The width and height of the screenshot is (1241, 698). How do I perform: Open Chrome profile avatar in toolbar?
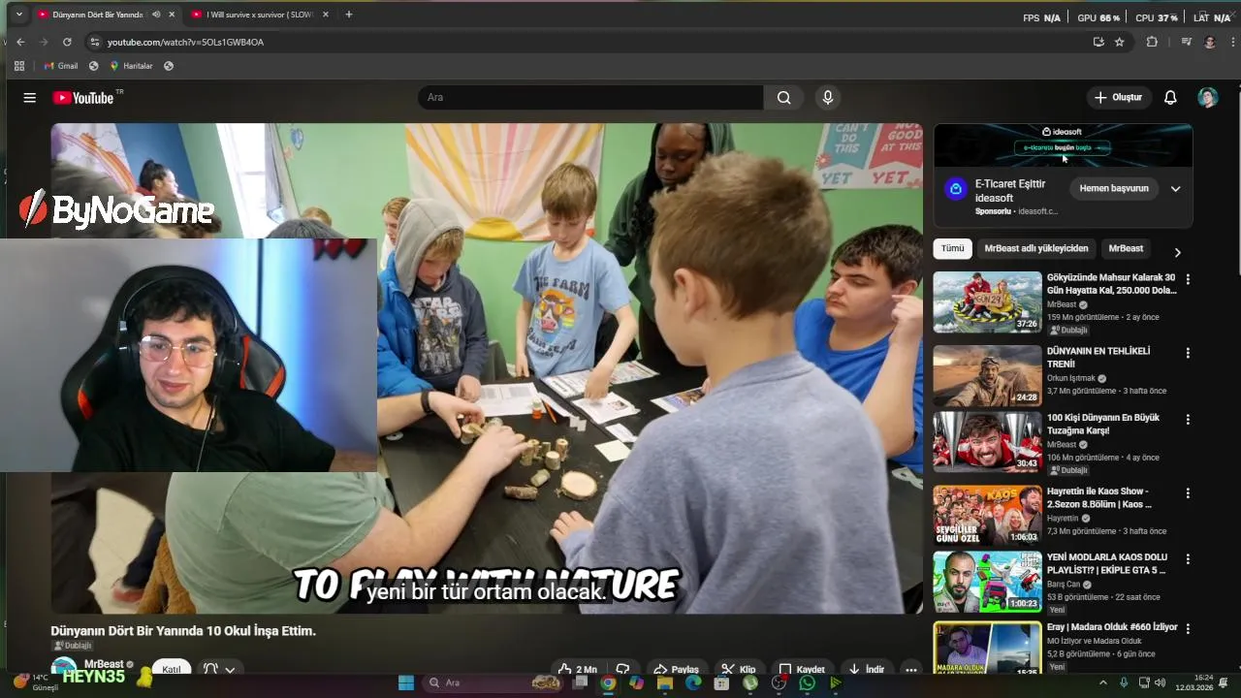click(1210, 42)
